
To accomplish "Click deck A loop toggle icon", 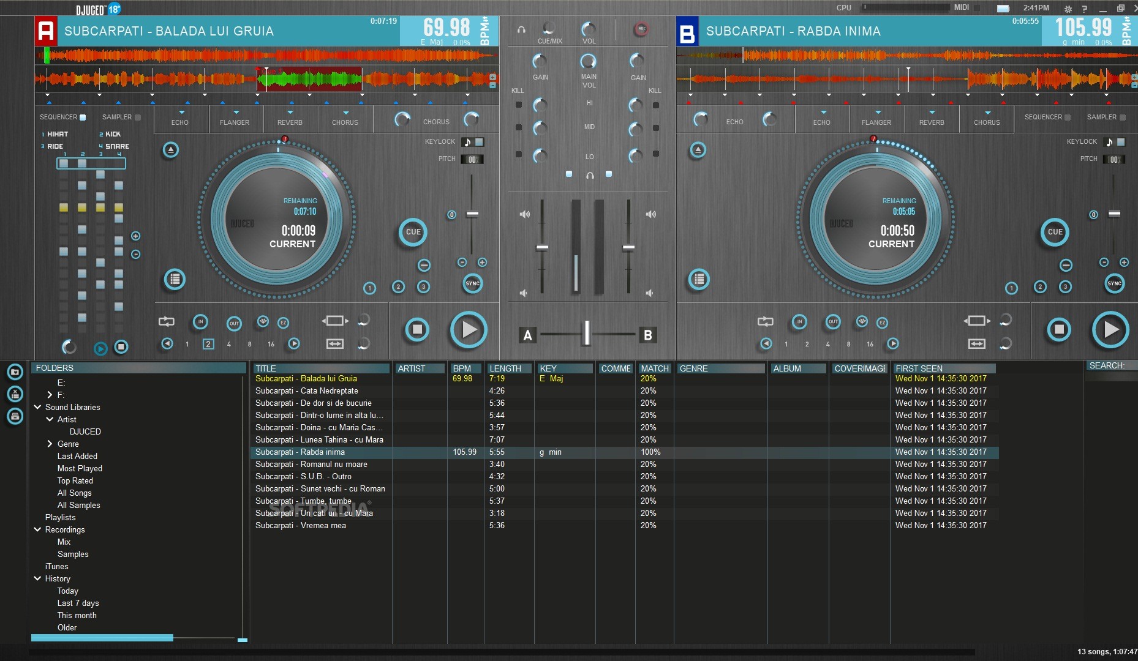I will pyautogui.click(x=167, y=321).
